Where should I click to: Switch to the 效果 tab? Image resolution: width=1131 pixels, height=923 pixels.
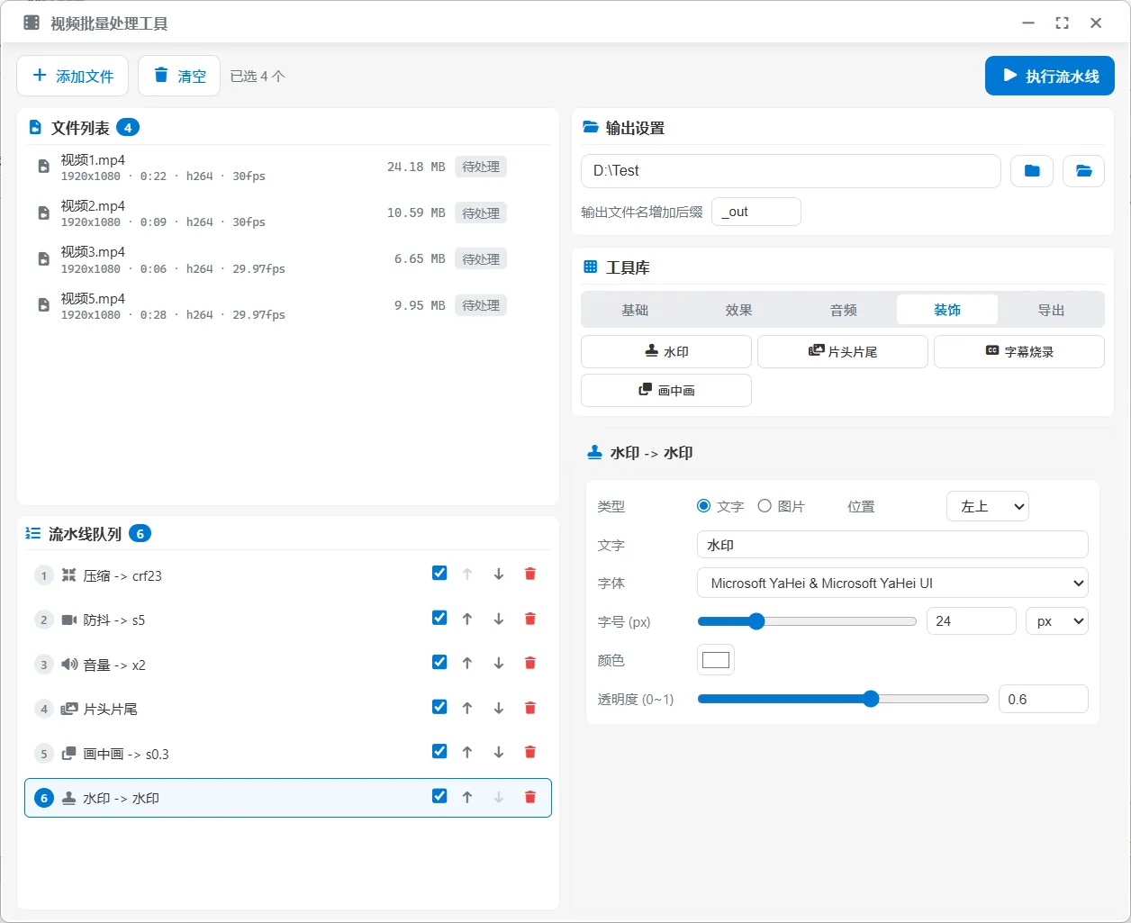tap(738, 310)
